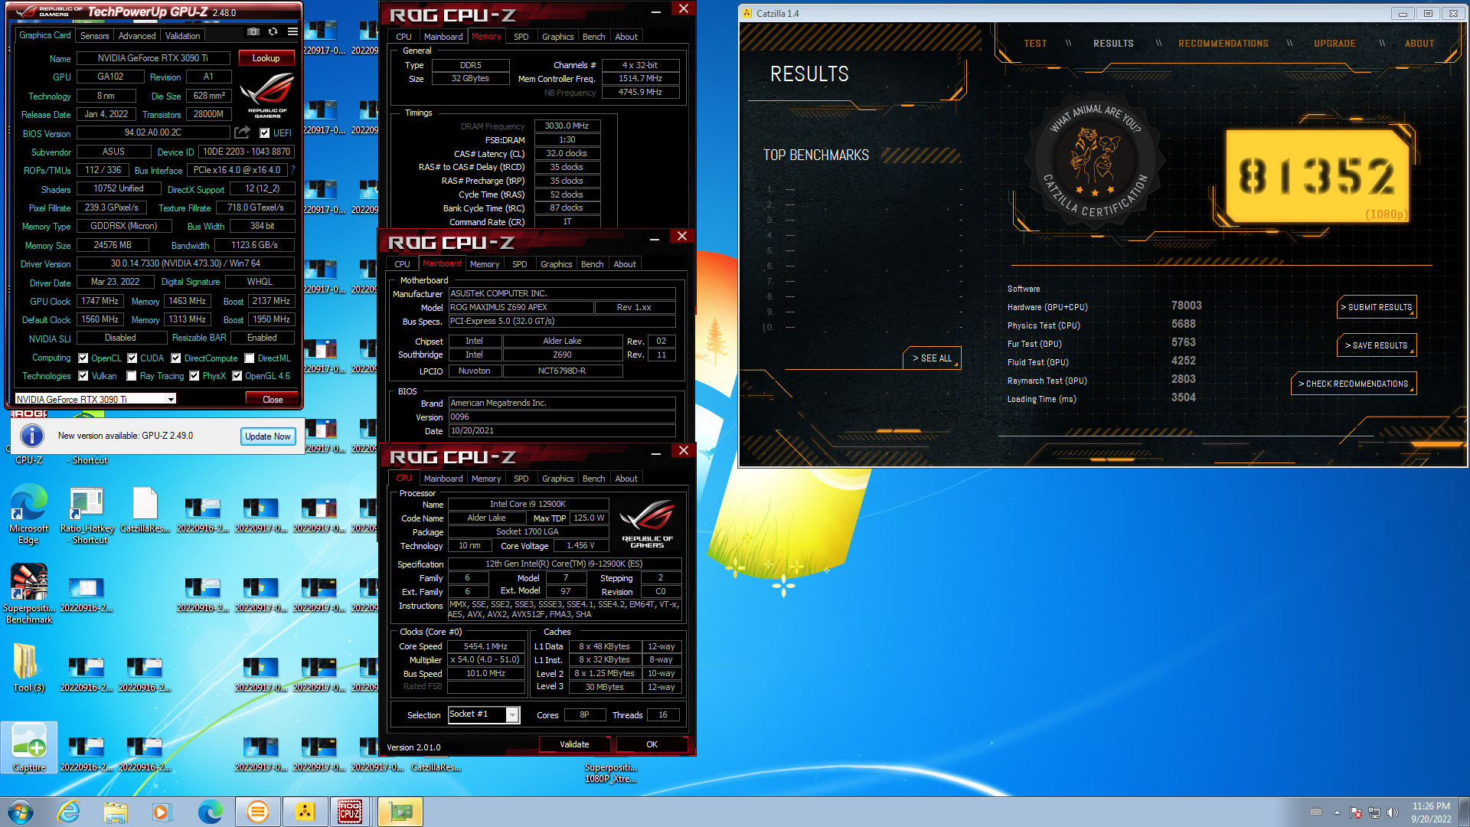Screen dimensions: 1470x827
Task: Open TEST tab in Catzilla
Action: coord(1035,44)
